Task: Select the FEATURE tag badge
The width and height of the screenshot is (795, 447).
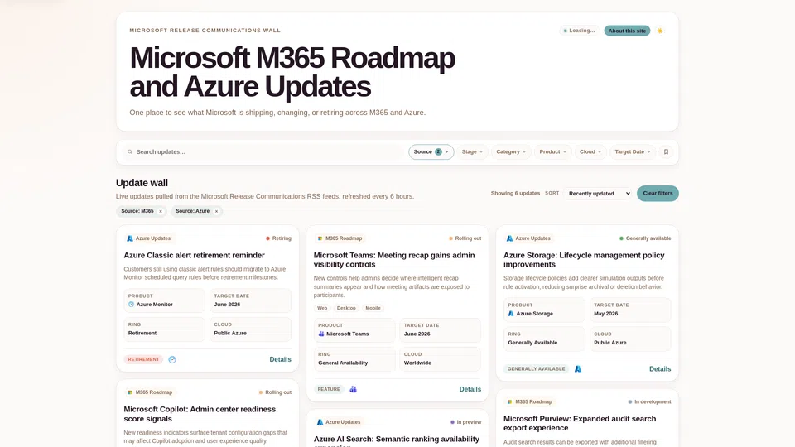Action: (329, 389)
